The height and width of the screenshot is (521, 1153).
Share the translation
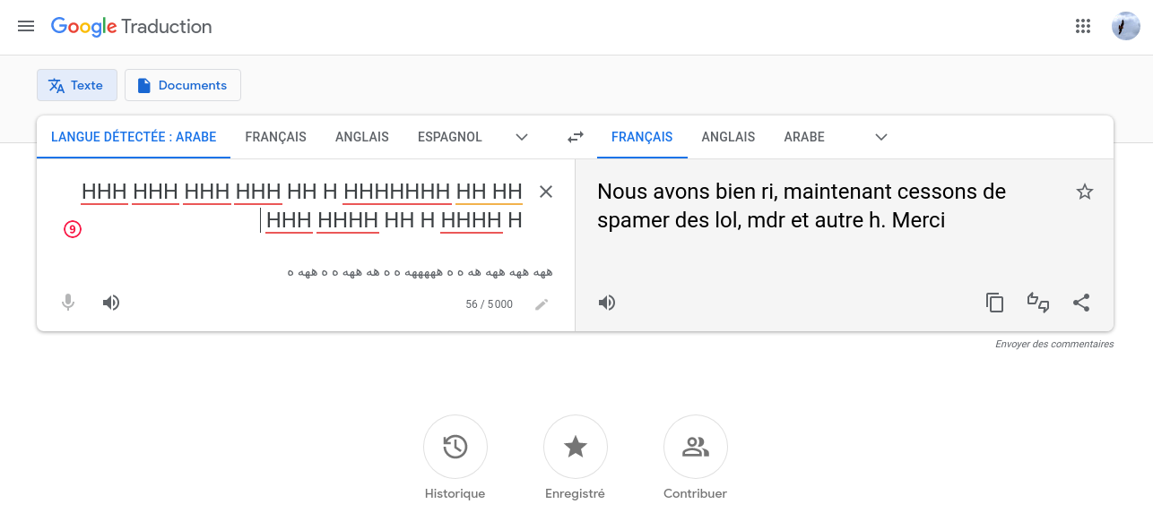pyautogui.click(x=1081, y=303)
